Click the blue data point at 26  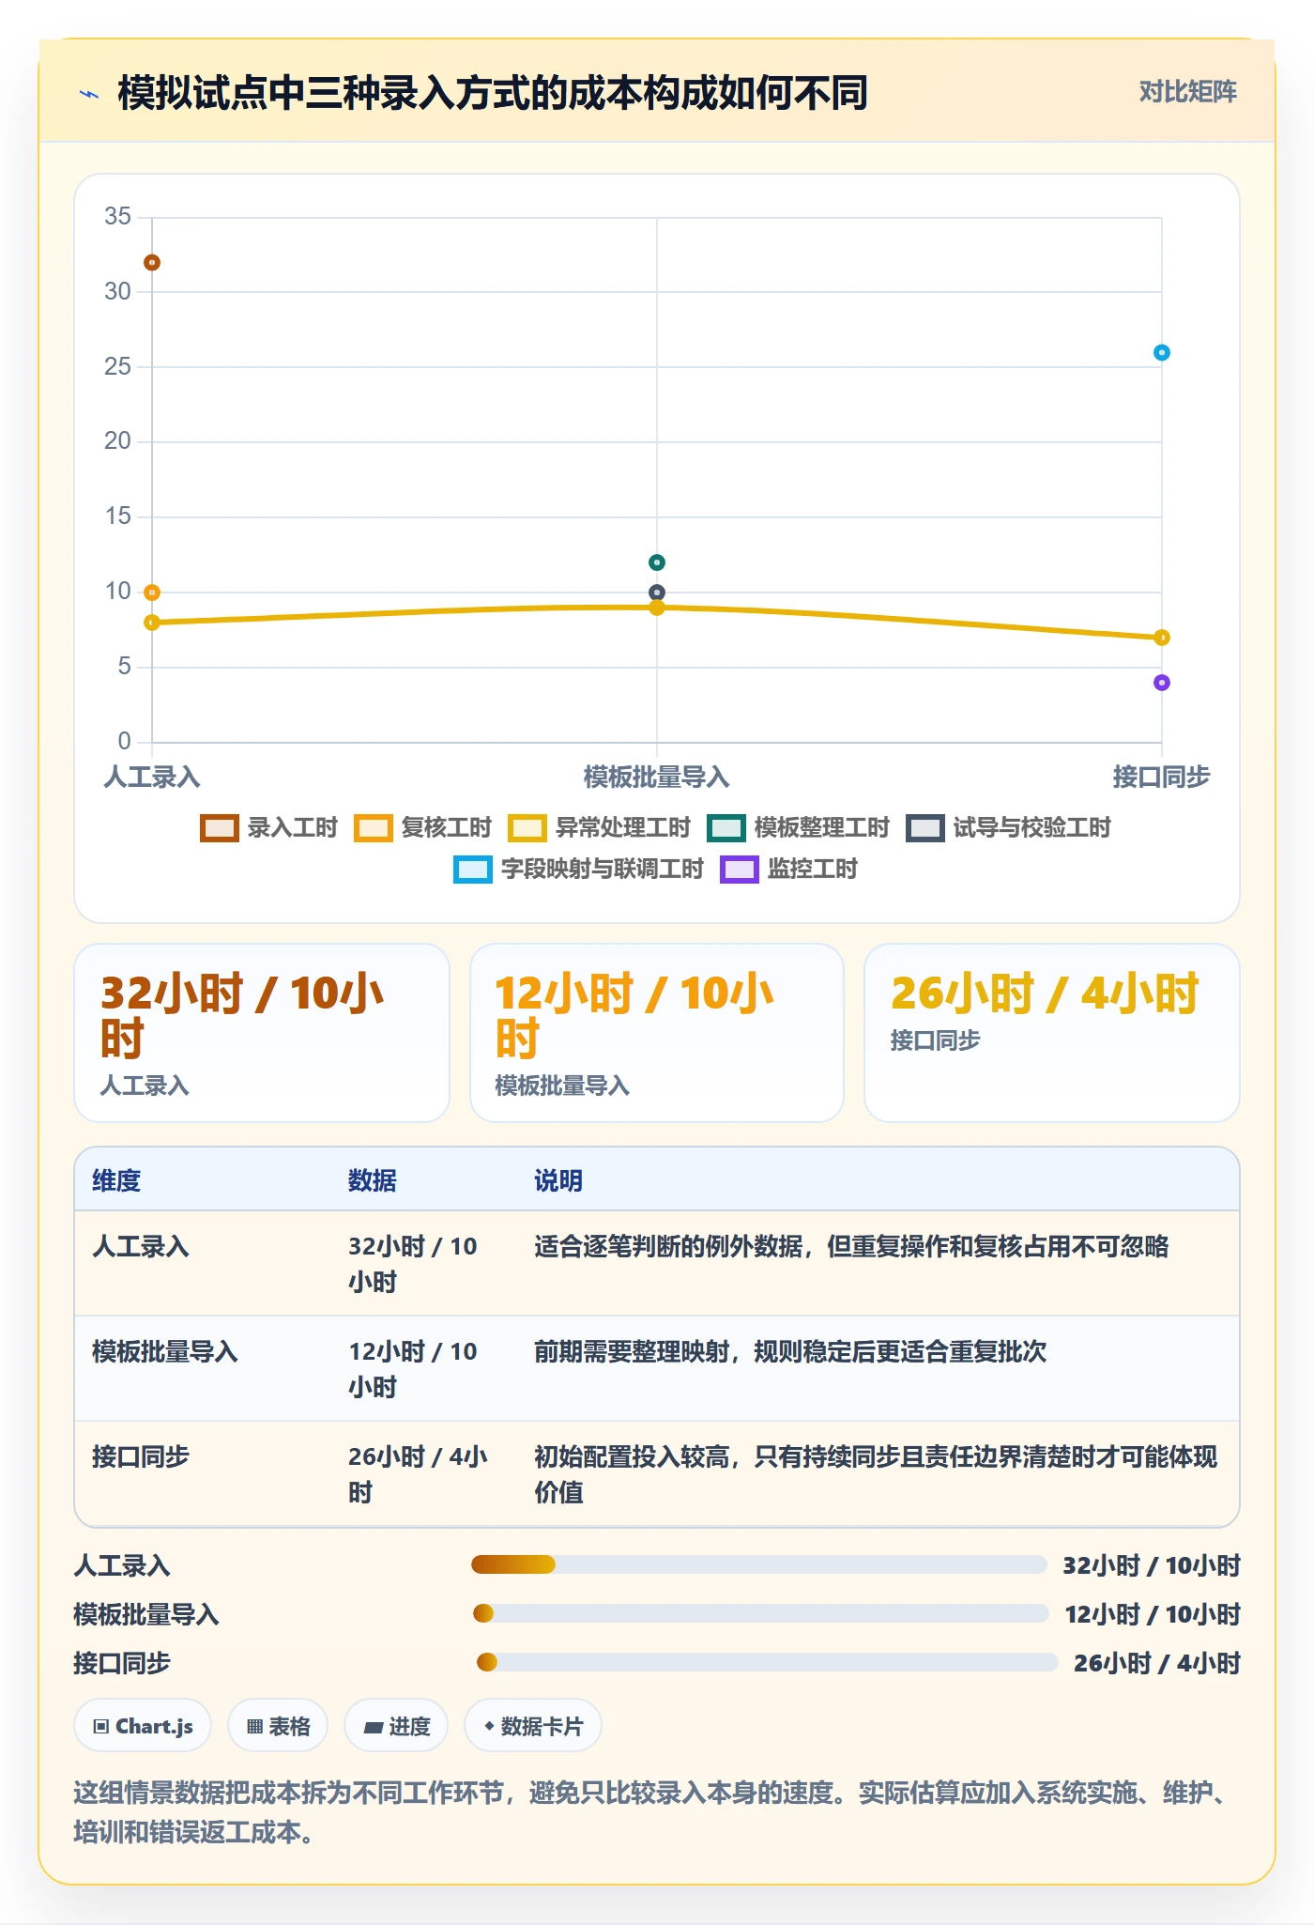[x=1162, y=353]
